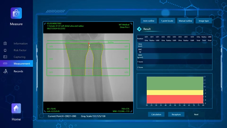Viewport: 227px width, 128px height.
Task: Open the Image type option
Action: click(x=203, y=21)
